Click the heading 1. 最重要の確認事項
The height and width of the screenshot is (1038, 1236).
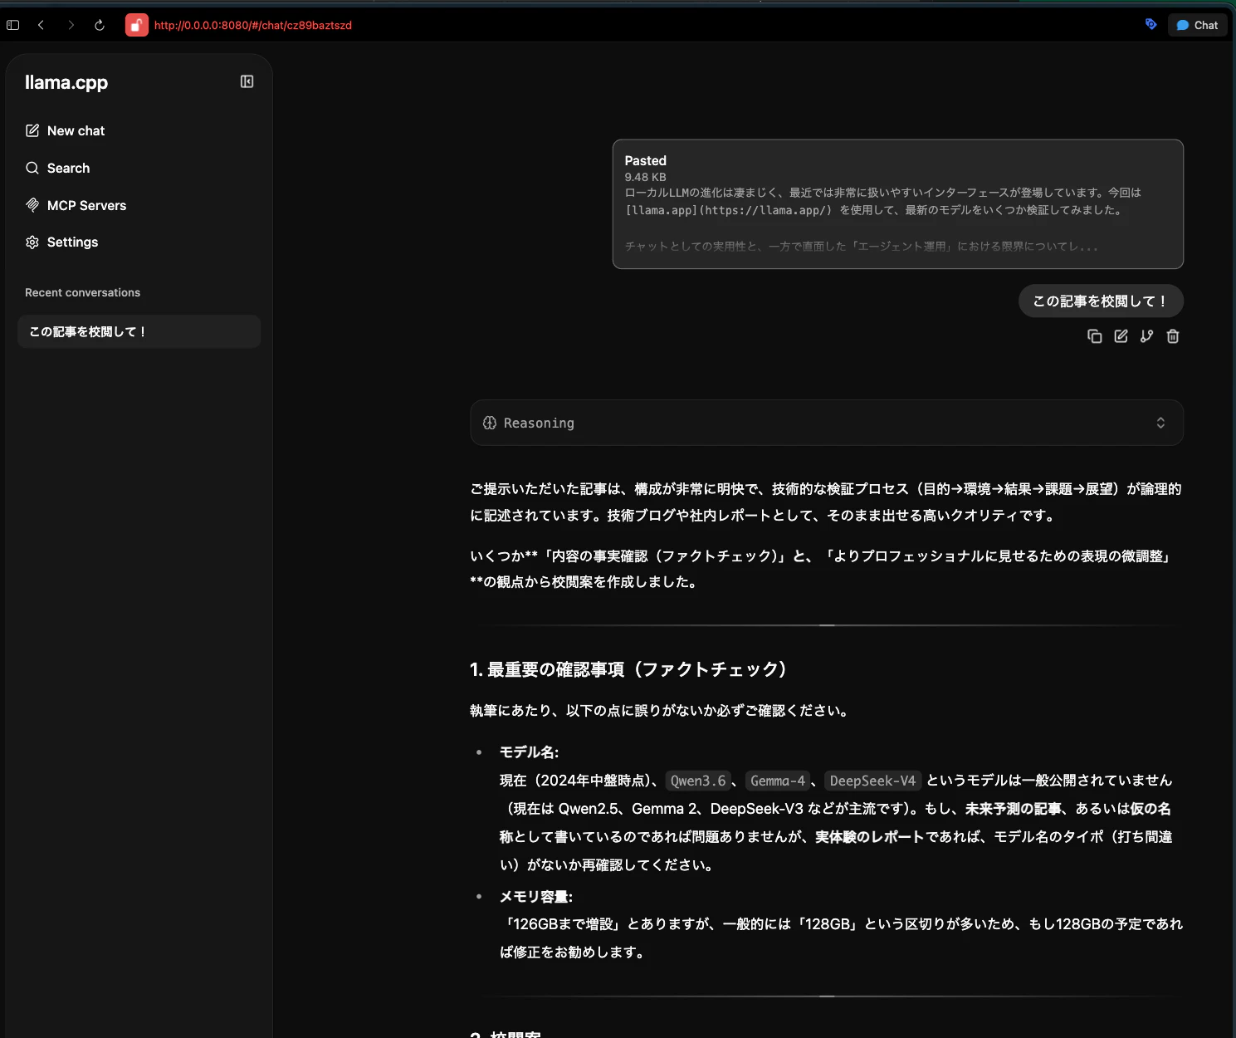tap(628, 669)
